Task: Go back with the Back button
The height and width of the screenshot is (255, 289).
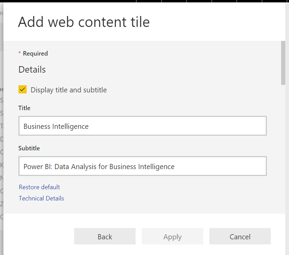Action: coord(105,237)
